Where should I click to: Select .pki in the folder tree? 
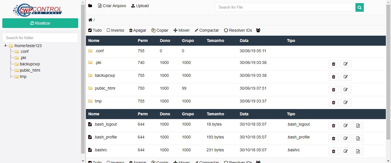pyautogui.click(x=23, y=58)
